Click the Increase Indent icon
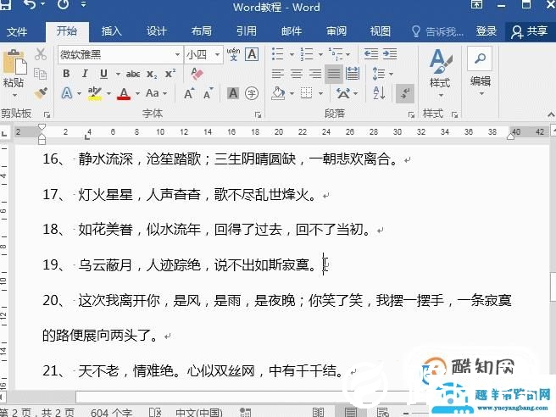 390,54
